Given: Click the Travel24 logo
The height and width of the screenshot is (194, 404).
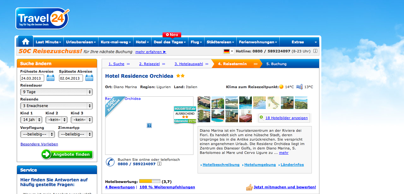Looking at the screenshot, I should coord(42,19).
